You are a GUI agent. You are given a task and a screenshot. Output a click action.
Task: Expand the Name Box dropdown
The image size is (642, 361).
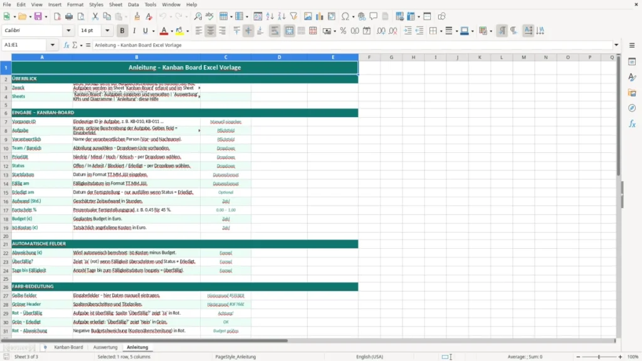click(53, 45)
